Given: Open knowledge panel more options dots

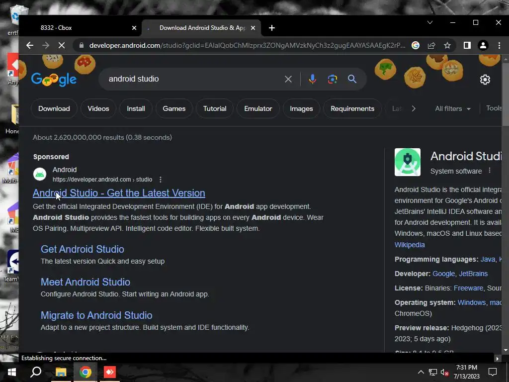Looking at the screenshot, I should (x=490, y=170).
